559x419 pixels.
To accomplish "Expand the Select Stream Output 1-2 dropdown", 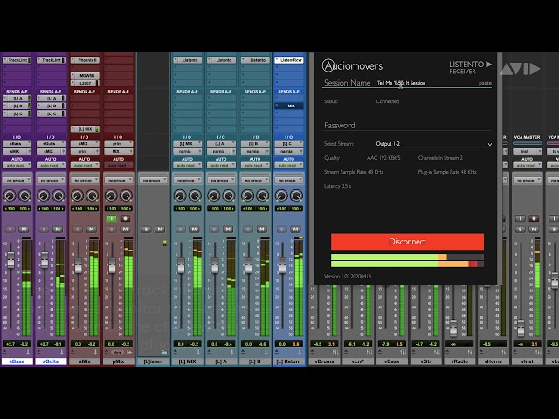I will (433, 144).
